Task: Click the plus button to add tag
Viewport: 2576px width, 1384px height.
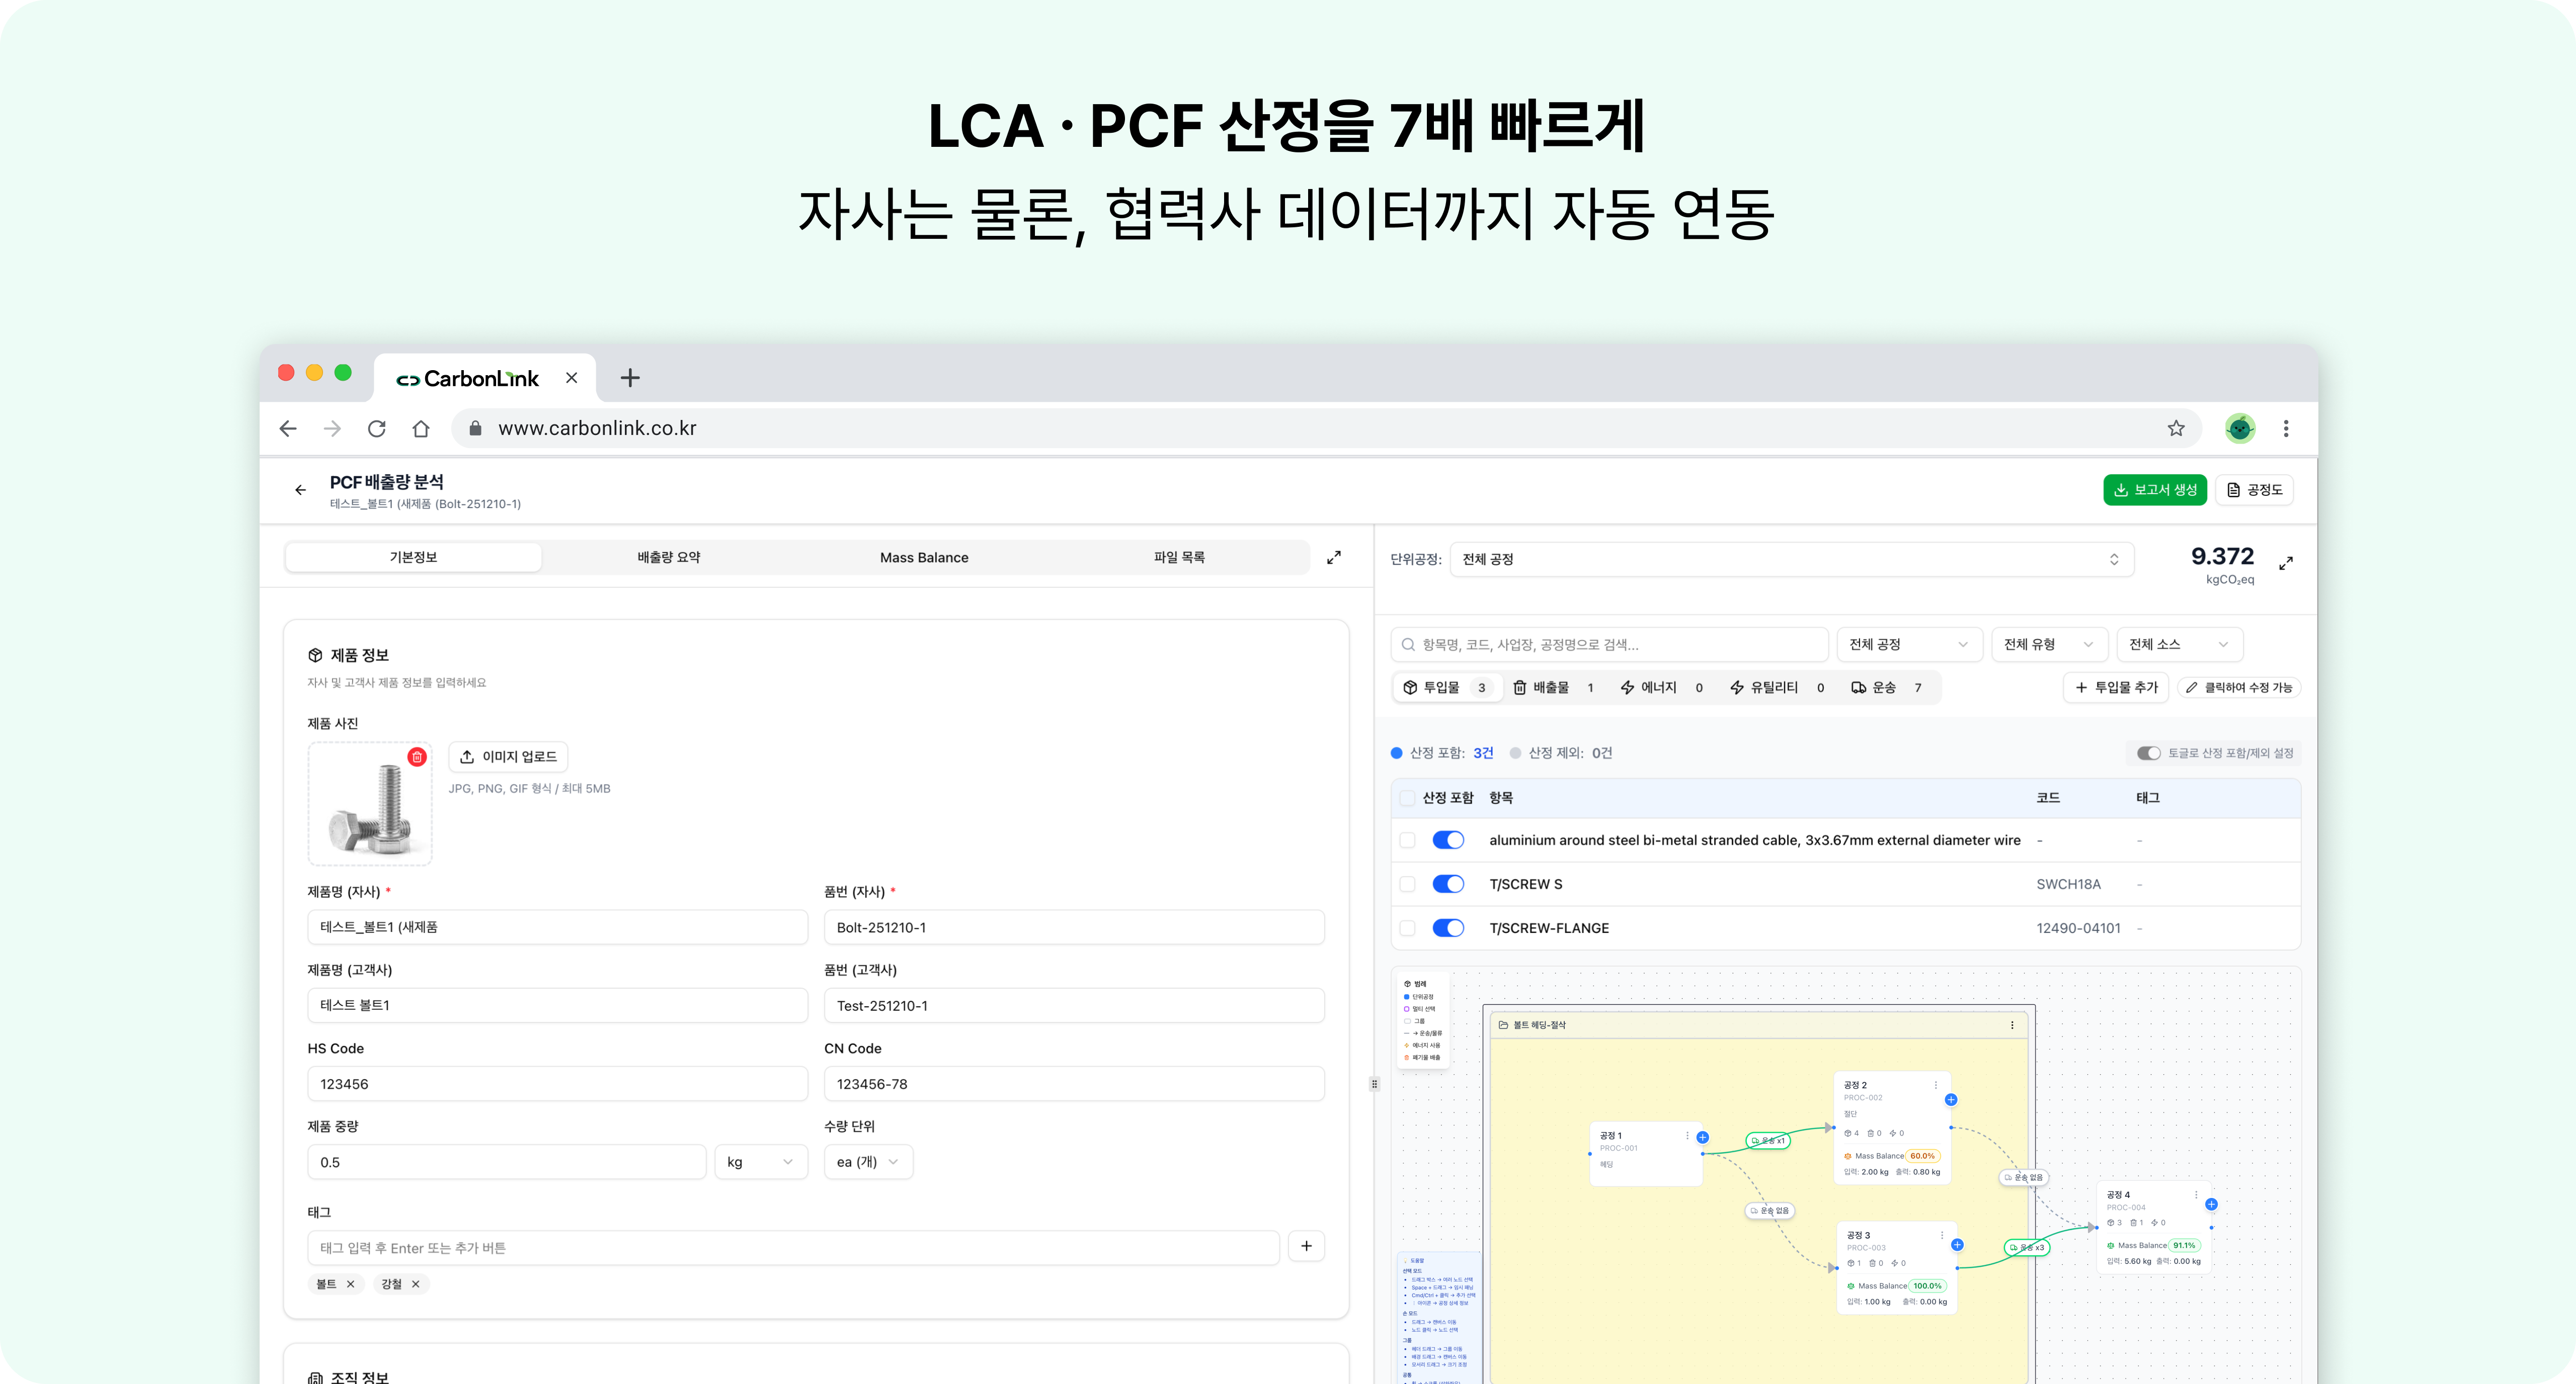Action: 1306,1246
